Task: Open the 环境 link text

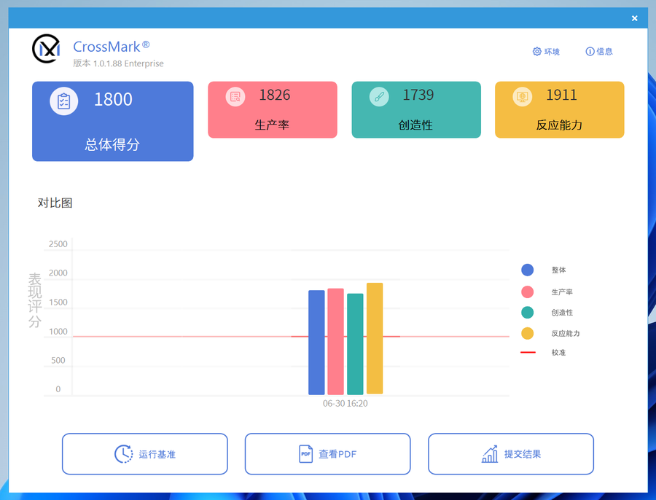Action: point(552,52)
